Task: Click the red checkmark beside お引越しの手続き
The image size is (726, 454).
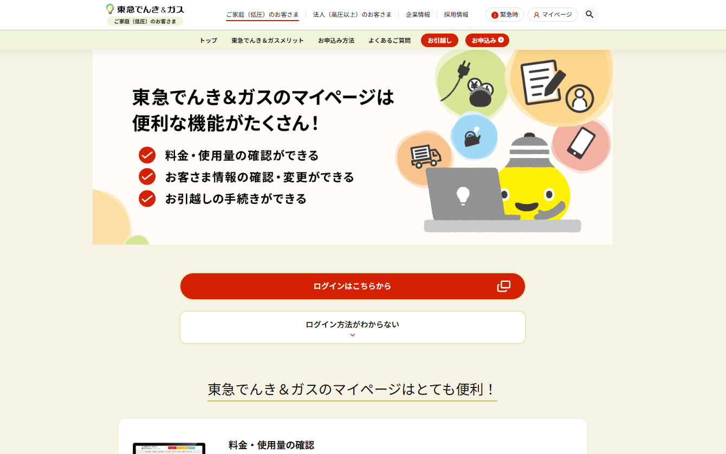Action: (147, 199)
